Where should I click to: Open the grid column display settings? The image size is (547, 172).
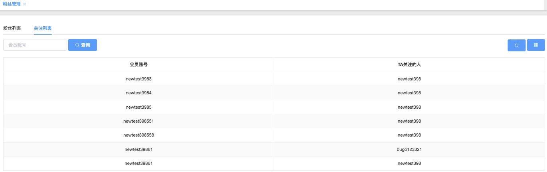coord(536,45)
